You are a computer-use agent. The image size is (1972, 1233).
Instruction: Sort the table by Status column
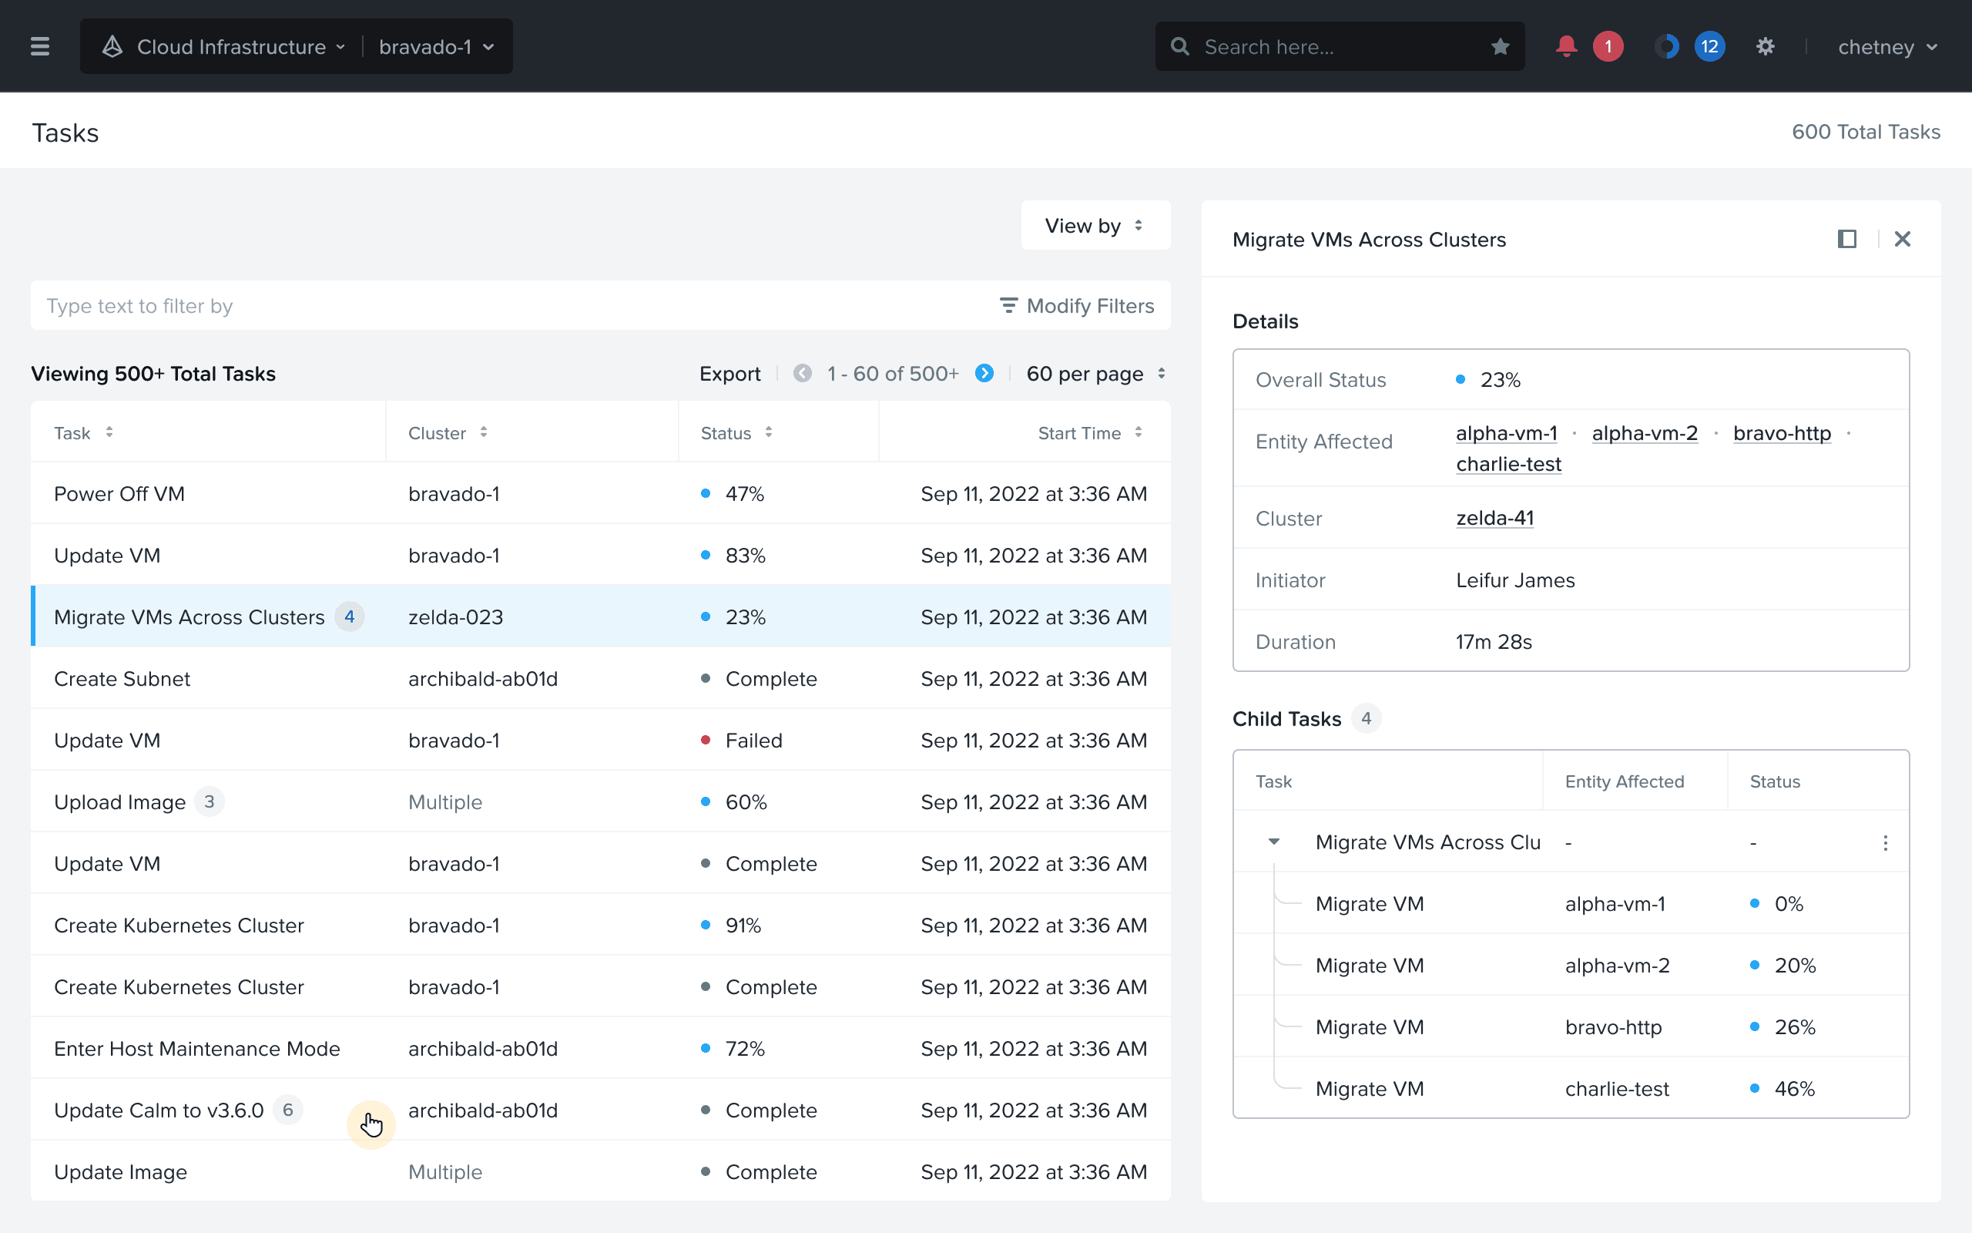[769, 432]
